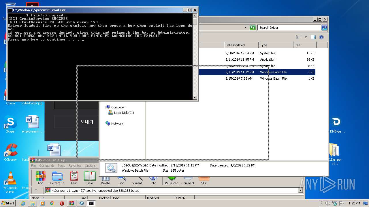Open the File menu in WinRAR
369x207 pixels.
34,166
